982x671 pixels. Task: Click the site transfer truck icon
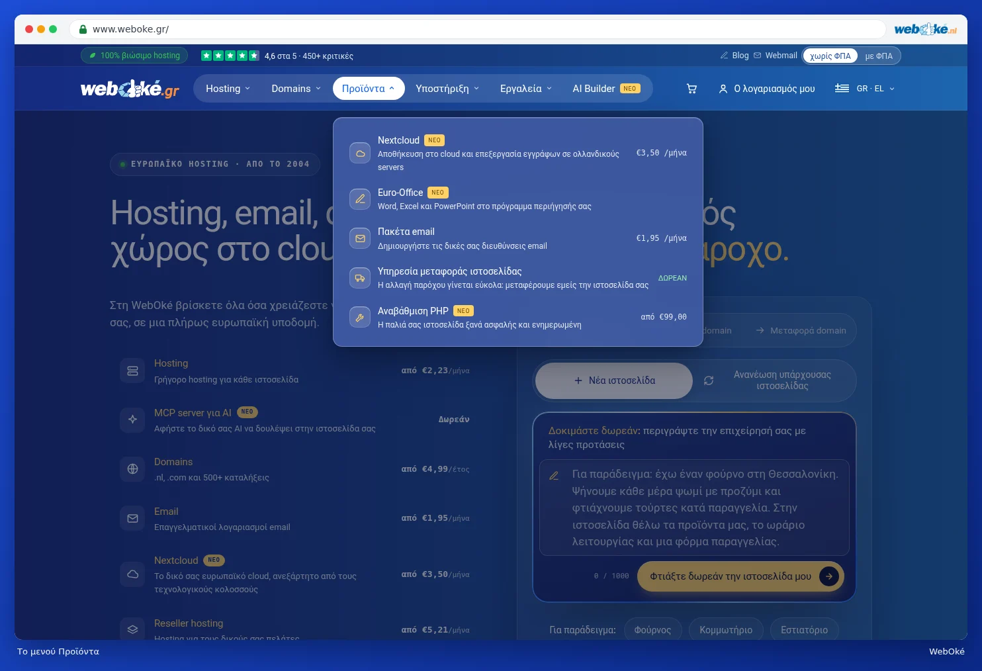(360, 278)
